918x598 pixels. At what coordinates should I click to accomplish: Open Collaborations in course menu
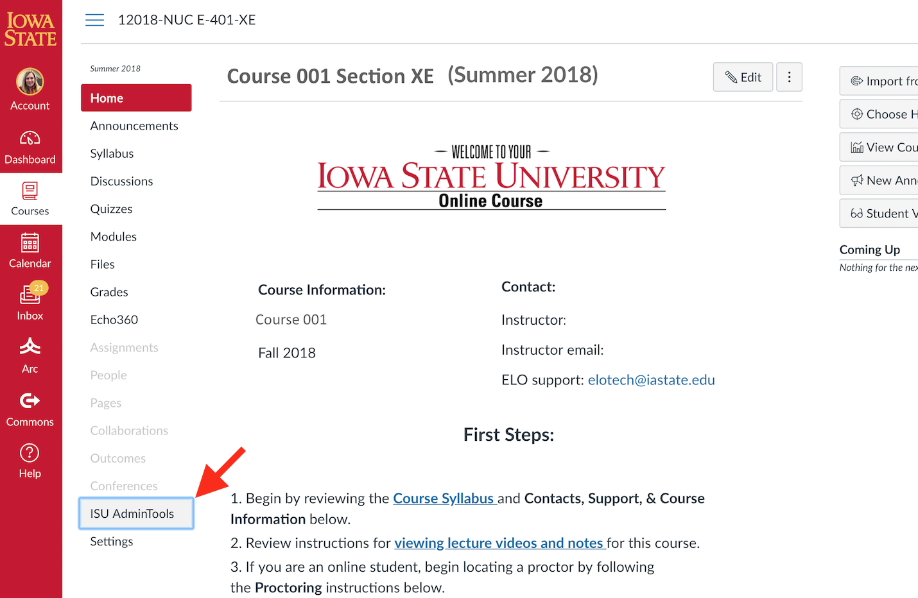click(x=129, y=431)
